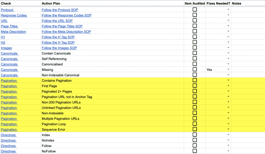Check Item Audited box for Missing canonicals
The width and height of the screenshot is (265, 154).
195,69
